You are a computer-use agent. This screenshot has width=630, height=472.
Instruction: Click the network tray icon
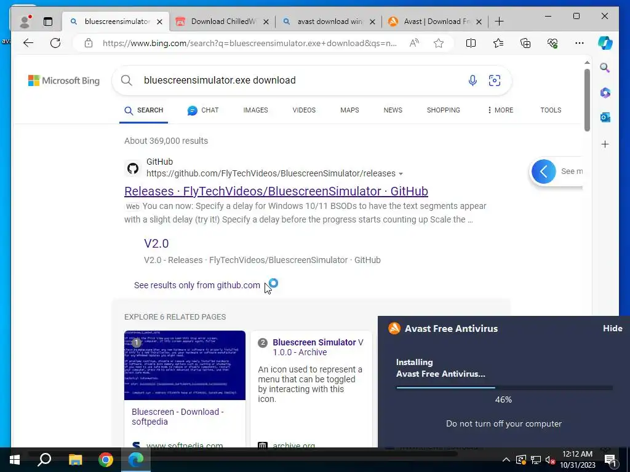click(536, 460)
